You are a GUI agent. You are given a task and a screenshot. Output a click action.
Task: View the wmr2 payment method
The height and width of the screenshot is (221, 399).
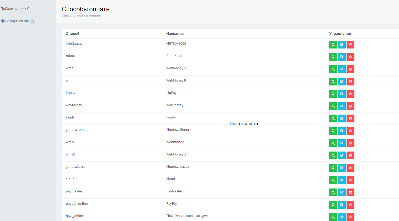tap(333, 143)
